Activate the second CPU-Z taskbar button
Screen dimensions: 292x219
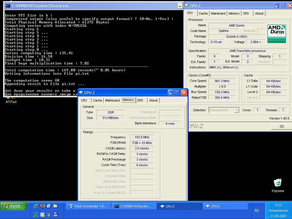click(x=226, y=206)
